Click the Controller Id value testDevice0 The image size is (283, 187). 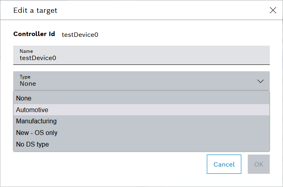pos(80,34)
